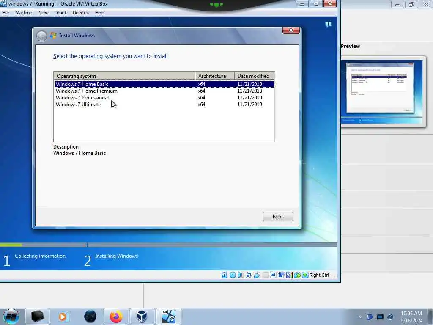
Task: Open the dark globe taskbar icon
Action: coord(90,317)
